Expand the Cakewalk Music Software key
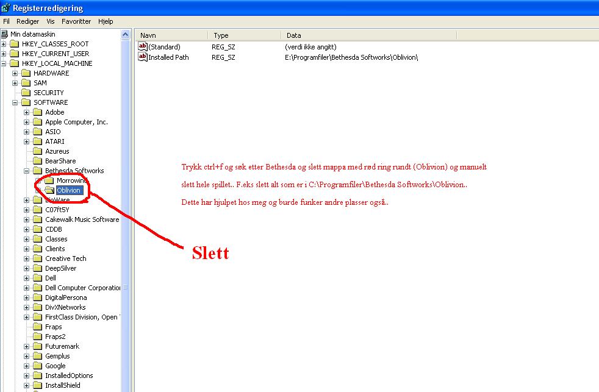599x392 pixels. (26, 219)
